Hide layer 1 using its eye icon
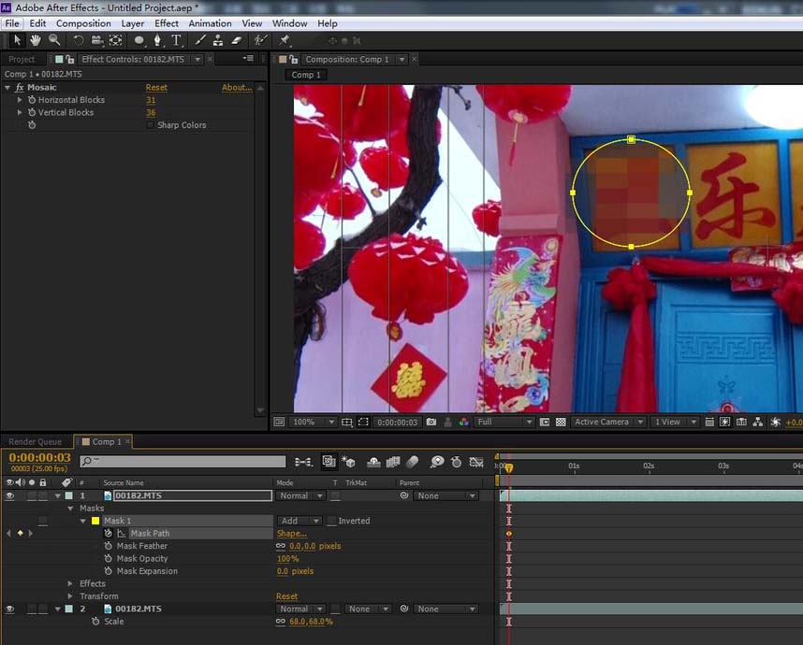Image resolution: width=803 pixels, height=645 pixels. pos(9,496)
